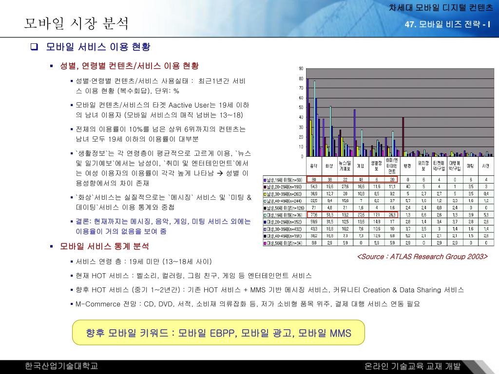Click the blue conclusion line starting '결론: 현재까지는 메시징'
Screen dimensions: 499x374
163,226
